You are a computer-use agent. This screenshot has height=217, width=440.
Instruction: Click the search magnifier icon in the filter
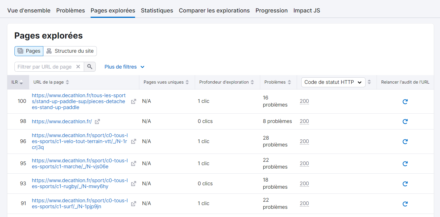(x=90, y=67)
